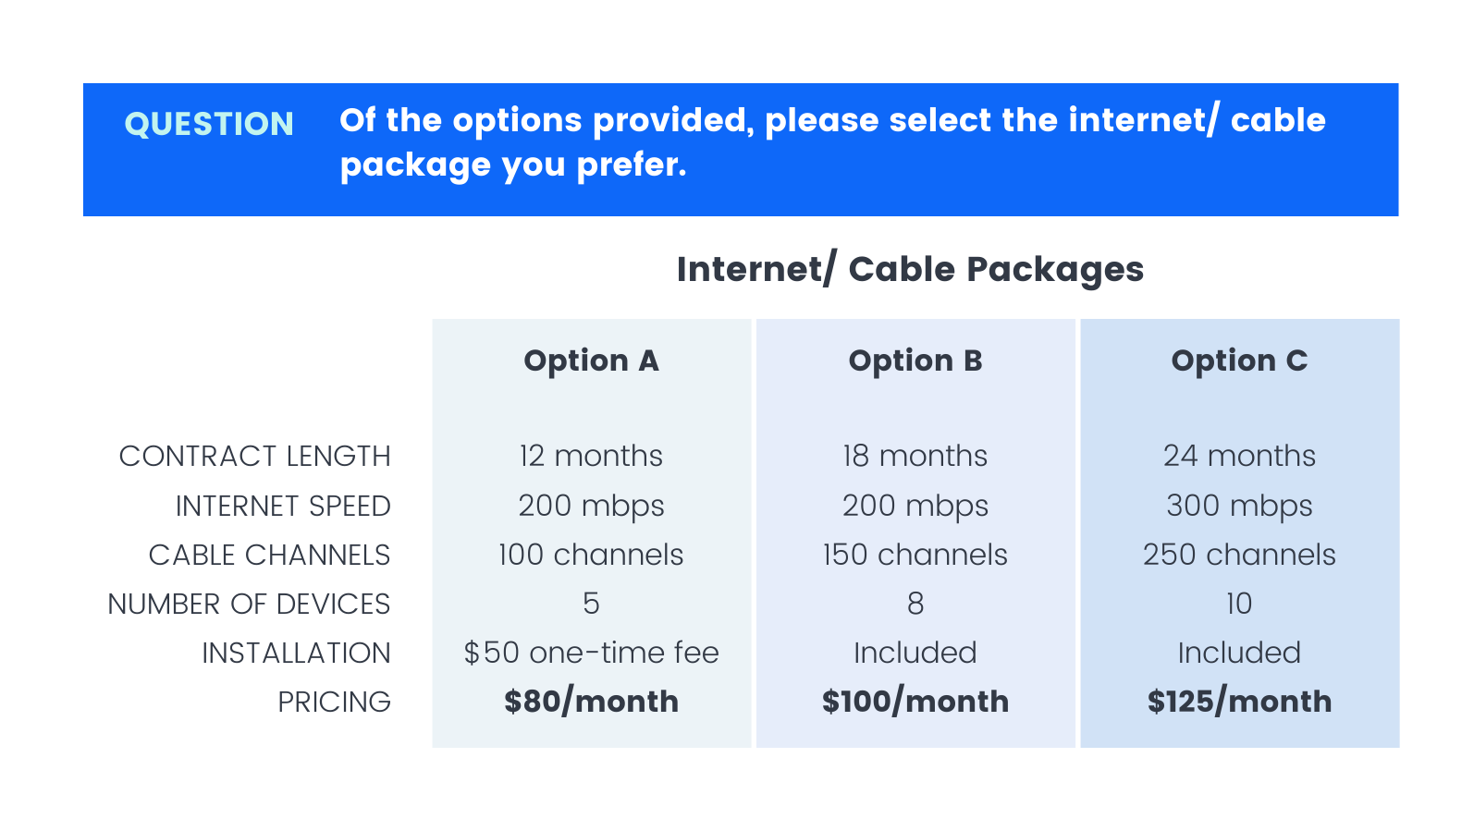Click the $50 one-time fee cell
This screenshot has height=831, width=1474.
tap(591, 653)
